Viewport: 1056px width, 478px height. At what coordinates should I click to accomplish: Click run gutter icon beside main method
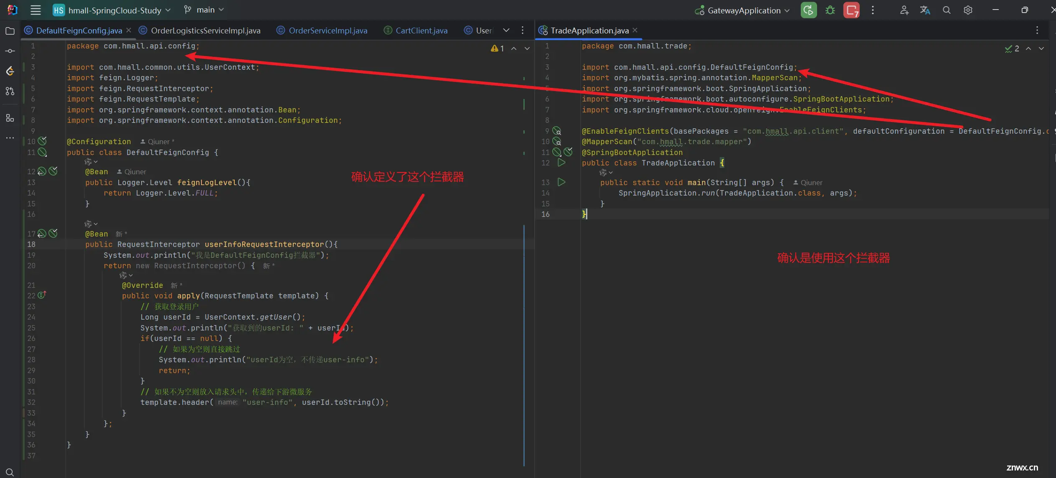[x=561, y=182]
